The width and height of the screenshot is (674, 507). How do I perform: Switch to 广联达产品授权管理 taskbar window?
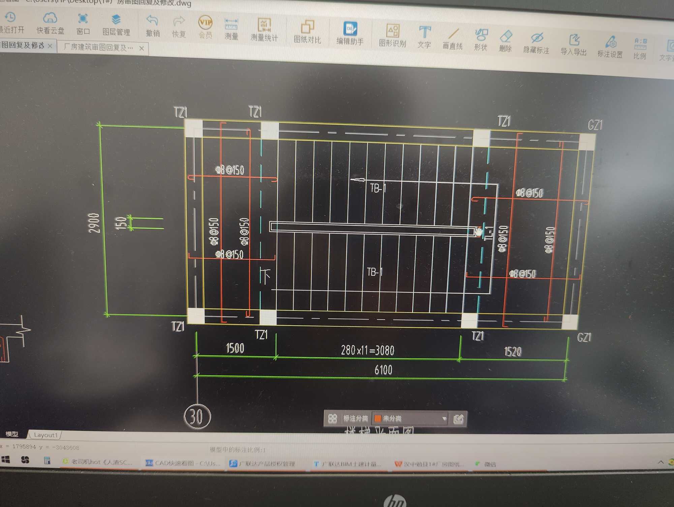[262, 464]
